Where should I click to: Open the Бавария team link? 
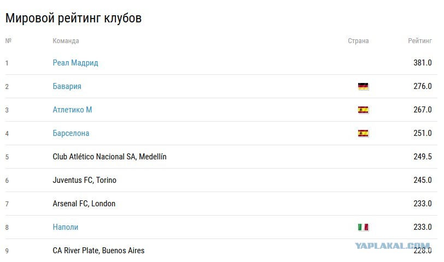click(67, 86)
